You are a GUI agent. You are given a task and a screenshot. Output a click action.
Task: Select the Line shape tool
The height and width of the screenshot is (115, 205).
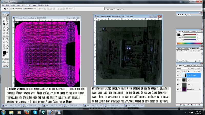click(7, 42)
